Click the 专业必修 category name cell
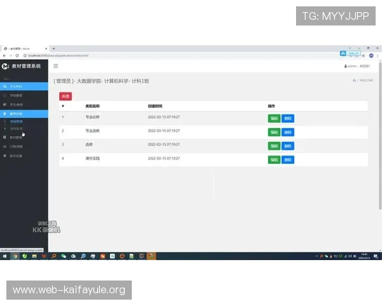Screen dimensions: 382x306 pos(92,117)
